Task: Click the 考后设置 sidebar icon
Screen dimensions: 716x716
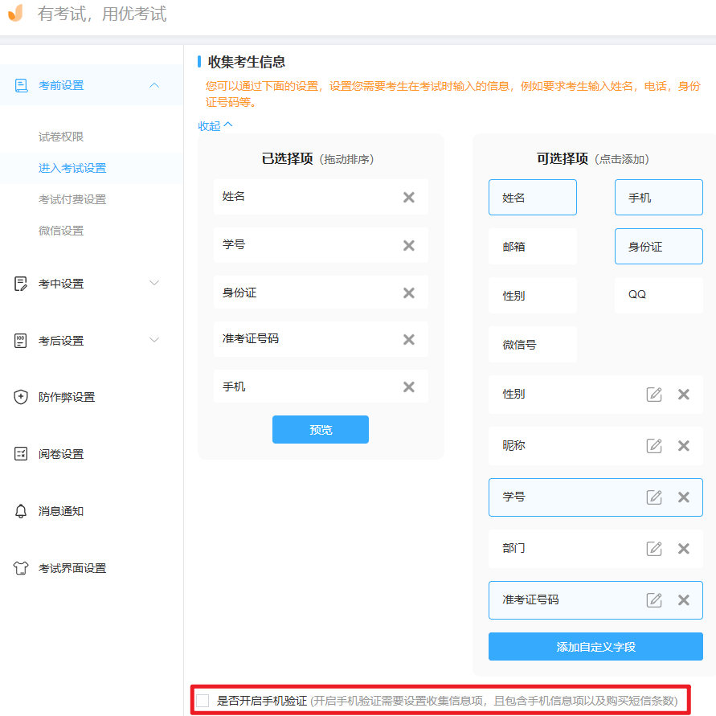Action: pos(18,340)
